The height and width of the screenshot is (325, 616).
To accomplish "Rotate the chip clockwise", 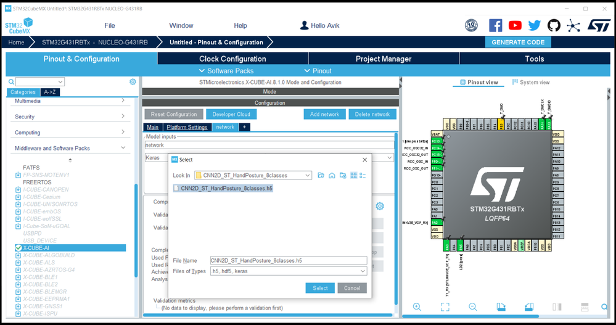I will 501,307.
